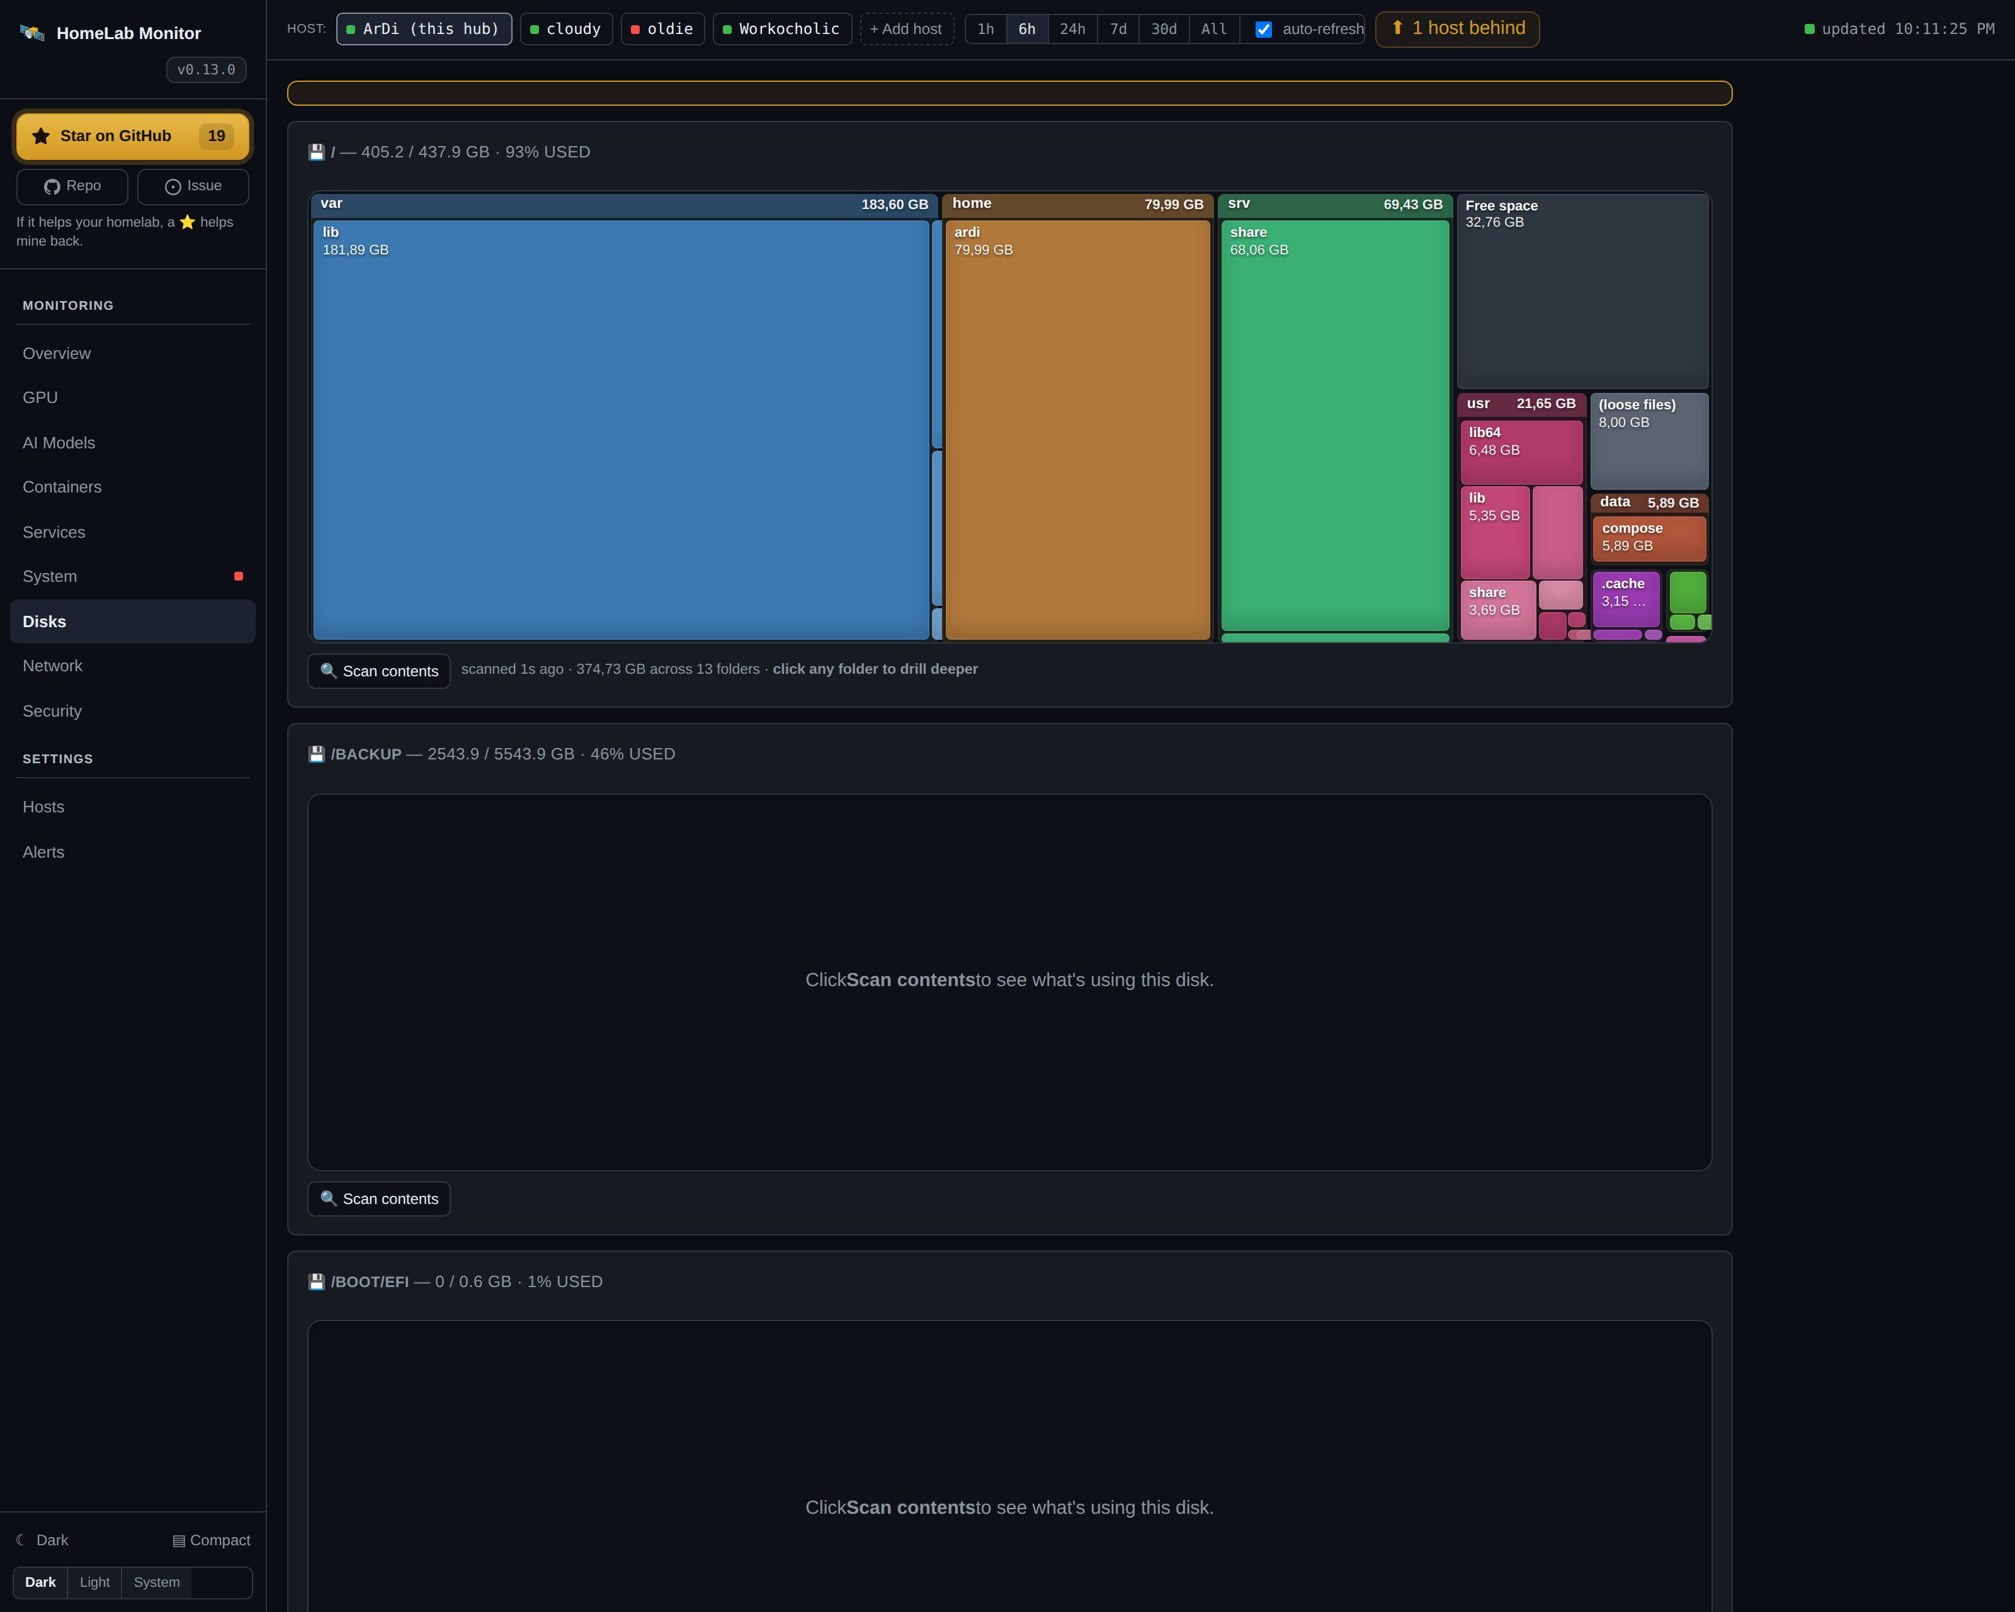This screenshot has width=2015, height=1612.
Task: Drill into lib64 6,48 GB block
Action: tap(1521, 451)
